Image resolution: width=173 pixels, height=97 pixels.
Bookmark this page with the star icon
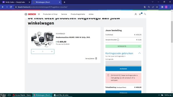(x=157, y=7)
